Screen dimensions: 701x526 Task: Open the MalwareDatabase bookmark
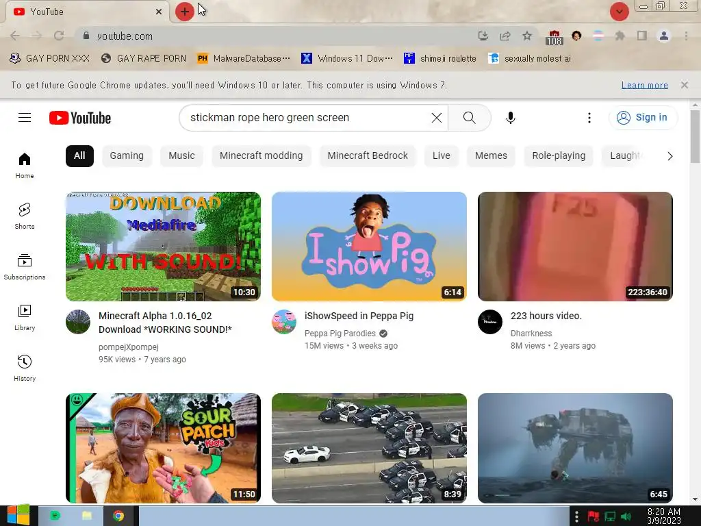point(244,59)
